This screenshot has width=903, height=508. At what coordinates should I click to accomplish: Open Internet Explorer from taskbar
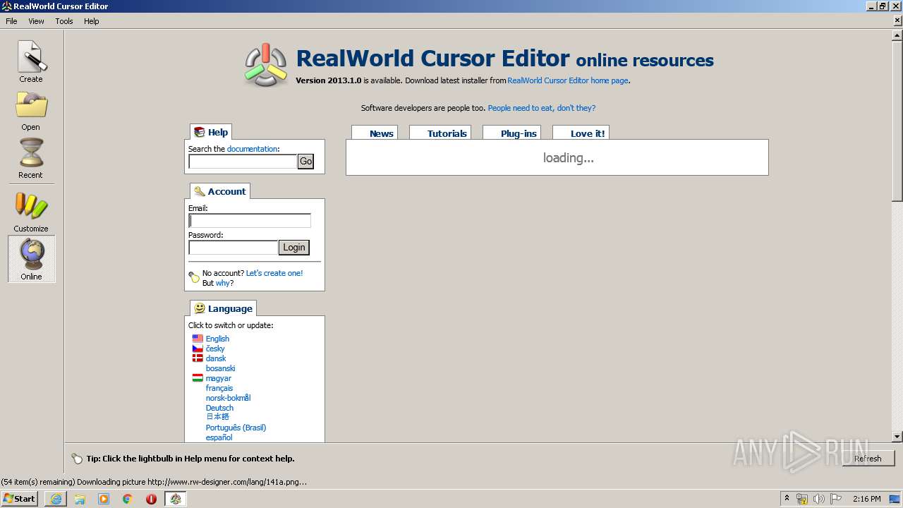[56, 499]
